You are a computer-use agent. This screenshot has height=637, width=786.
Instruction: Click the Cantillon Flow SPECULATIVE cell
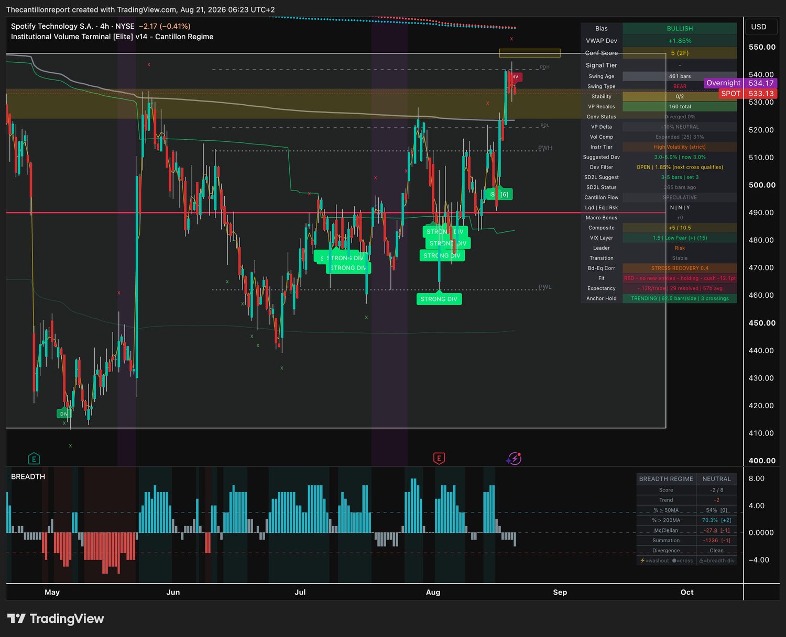(680, 197)
